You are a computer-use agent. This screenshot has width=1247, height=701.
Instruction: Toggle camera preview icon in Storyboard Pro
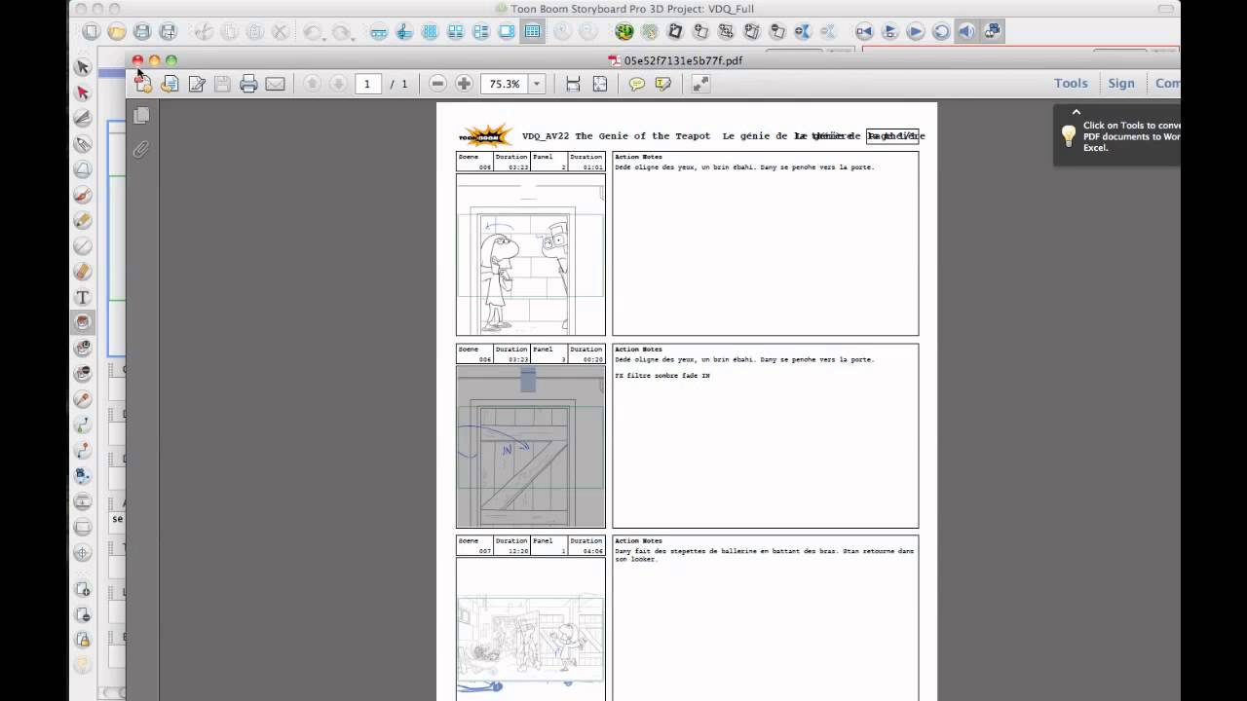pyautogui.click(x=992, y=32)
